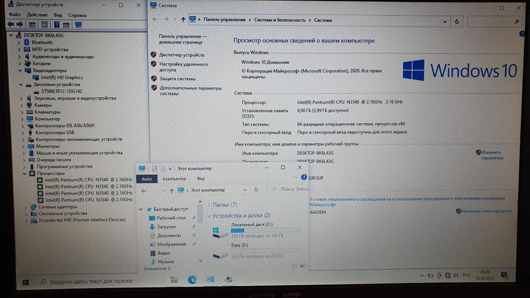Click Data (D:) drive usage bar

pos(266,250)
